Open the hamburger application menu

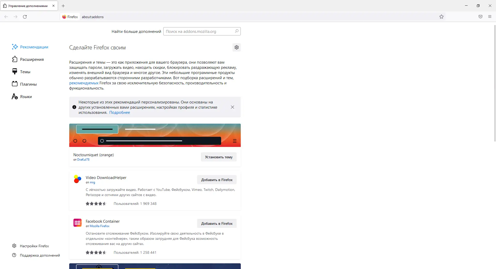(490, 17)
